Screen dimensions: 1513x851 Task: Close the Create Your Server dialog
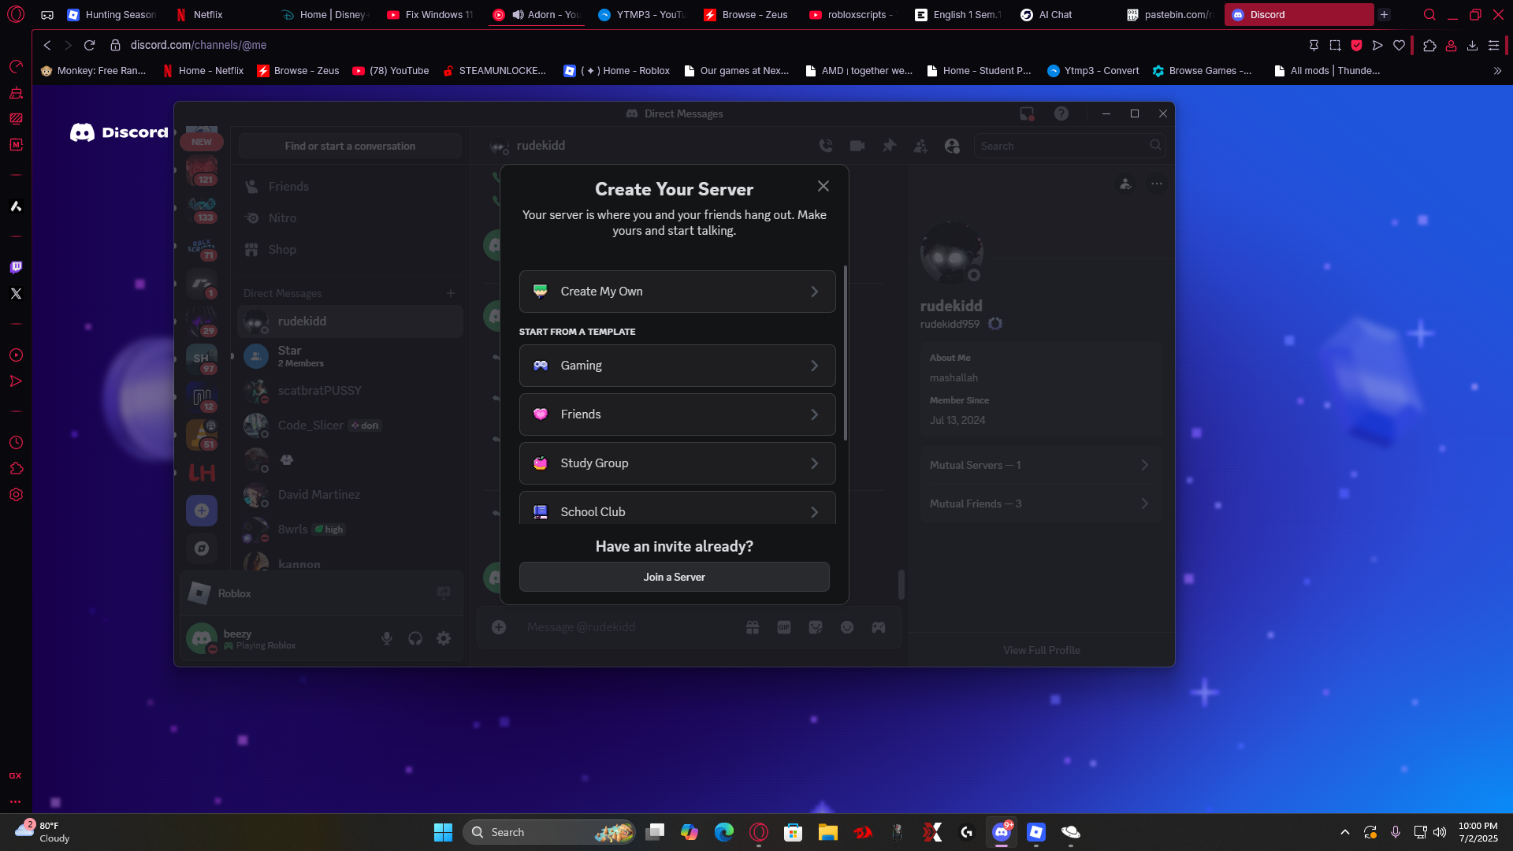[x=823, y=186]
